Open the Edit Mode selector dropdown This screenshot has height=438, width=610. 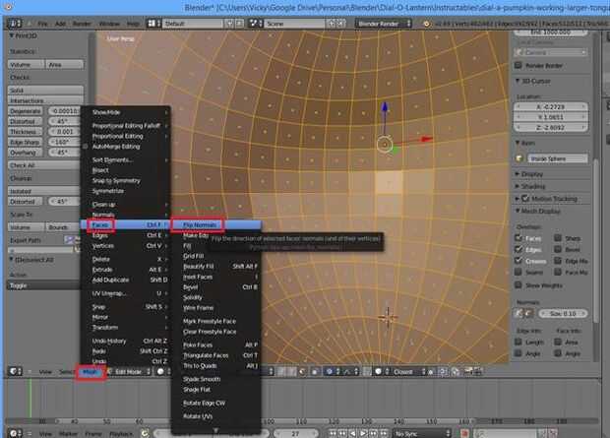[x=126, y=371]
